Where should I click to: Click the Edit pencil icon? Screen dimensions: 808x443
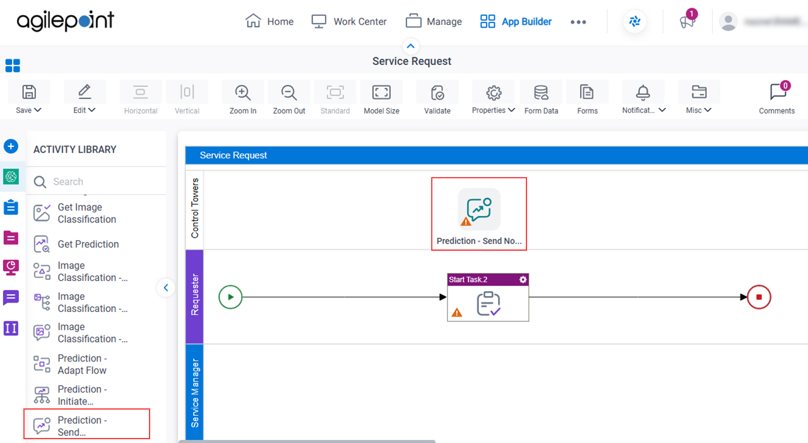click(85, 92)
